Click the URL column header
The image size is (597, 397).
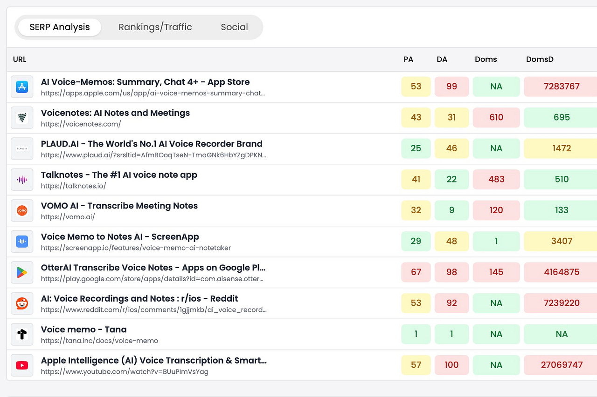point(20,60)
